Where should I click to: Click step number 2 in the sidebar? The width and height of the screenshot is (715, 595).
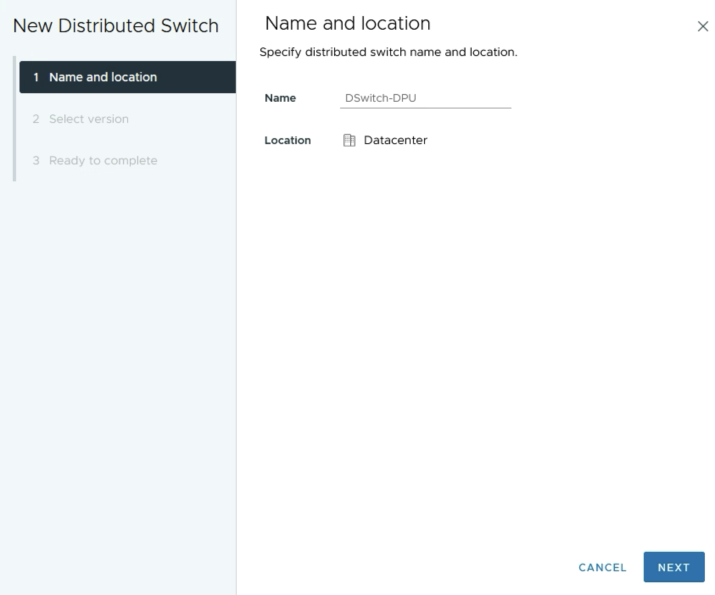point(36,119)
